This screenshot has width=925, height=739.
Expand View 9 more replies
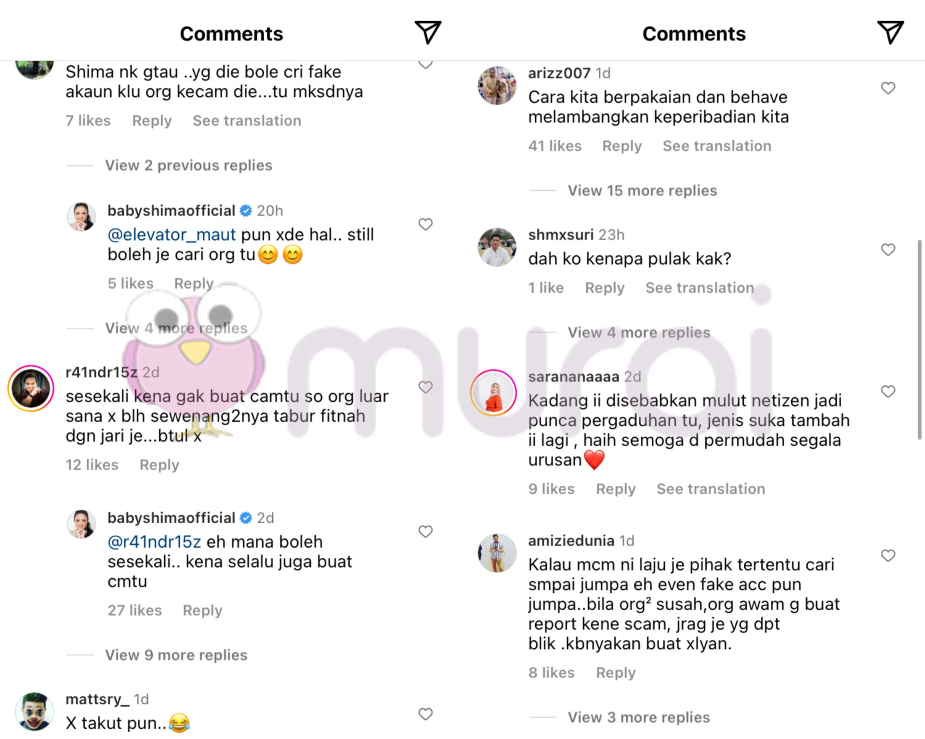point(176,655)
